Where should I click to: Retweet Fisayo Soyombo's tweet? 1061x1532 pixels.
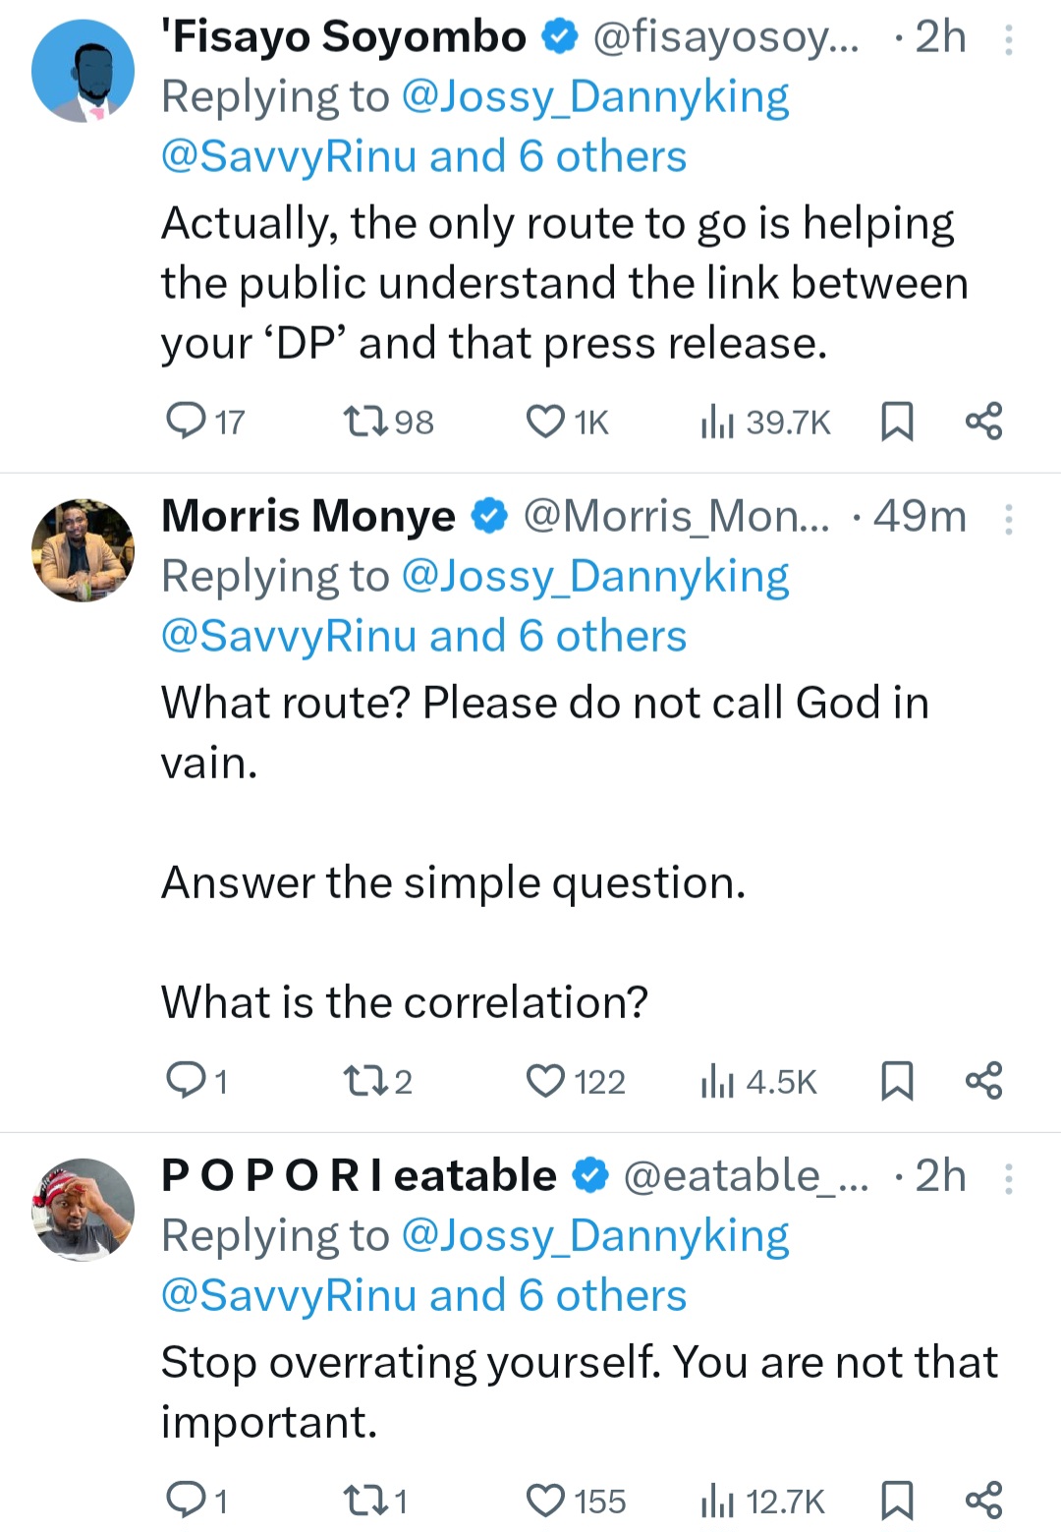(365, 422)
